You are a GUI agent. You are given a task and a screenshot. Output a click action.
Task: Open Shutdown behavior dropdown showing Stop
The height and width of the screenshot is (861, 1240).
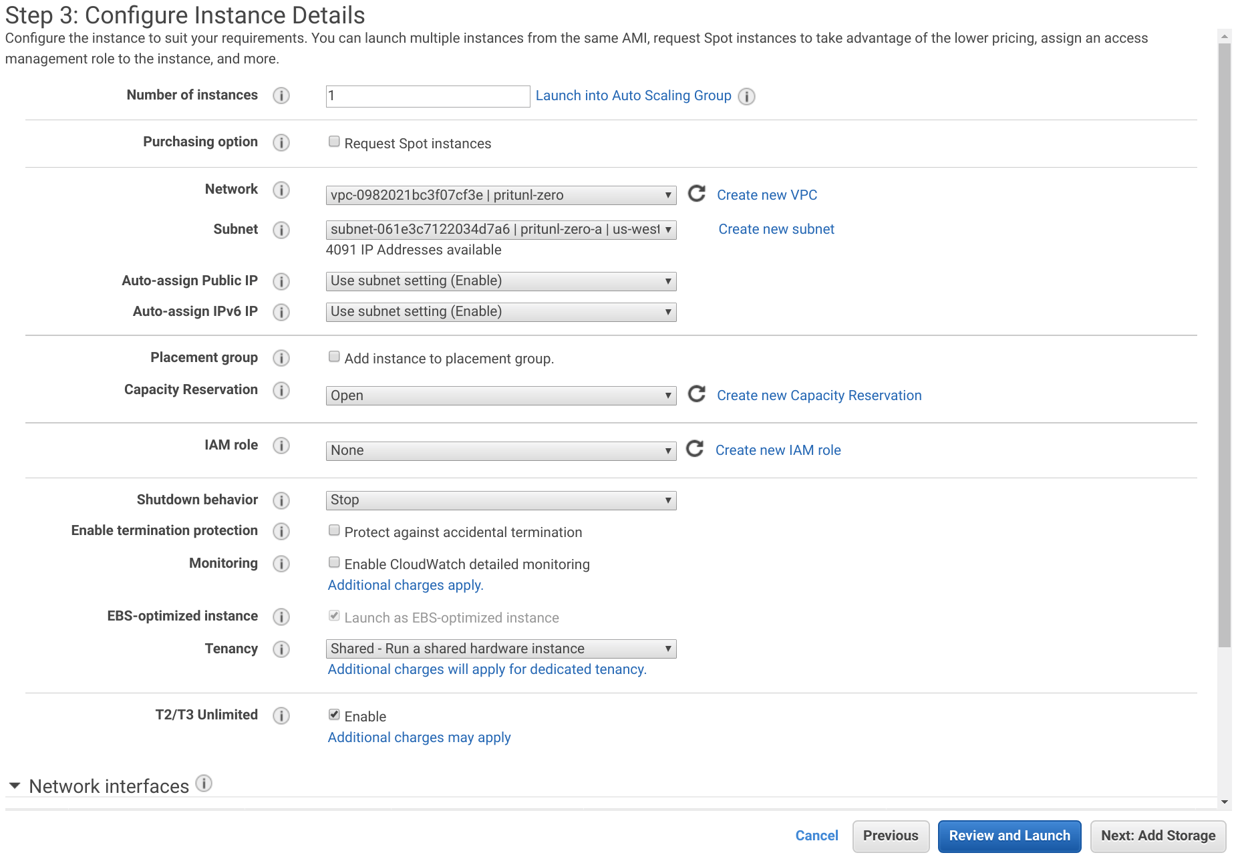coord(501,500)
